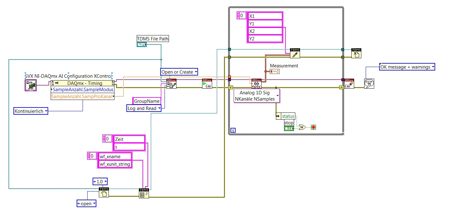Click the GroupName string constant
Viewport: 453px width, 209px height.
(x=147, y=101)
